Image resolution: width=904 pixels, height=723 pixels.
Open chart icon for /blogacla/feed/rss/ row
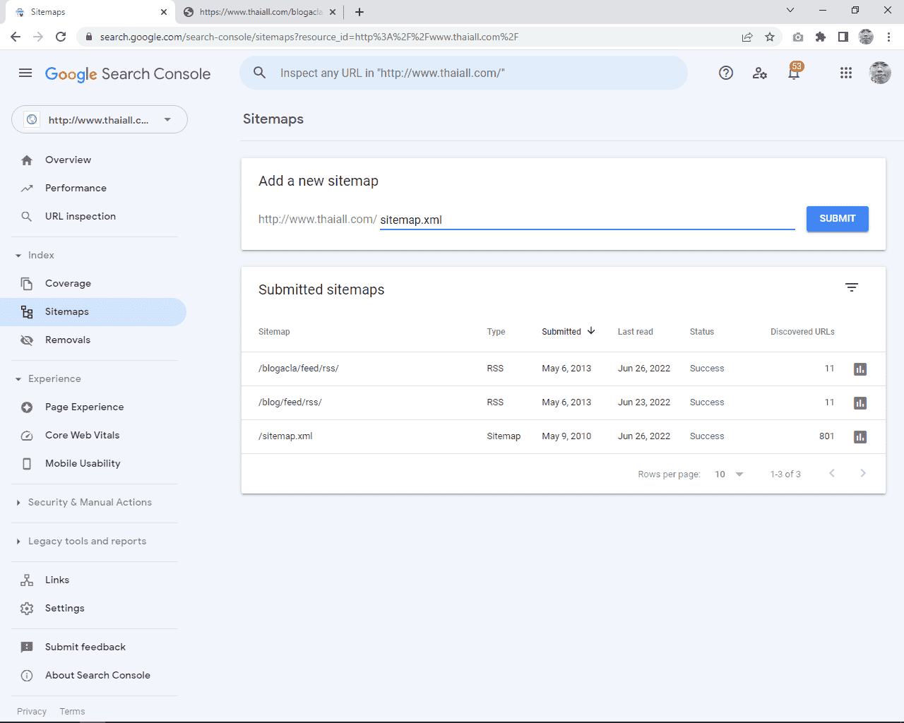(860, 369)
